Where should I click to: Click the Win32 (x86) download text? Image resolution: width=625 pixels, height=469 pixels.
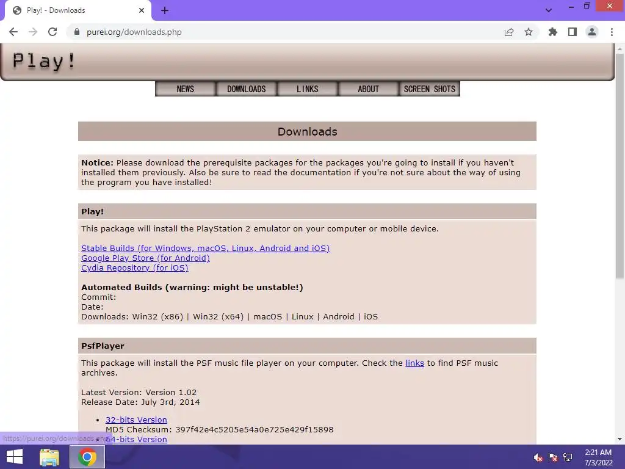157,317
